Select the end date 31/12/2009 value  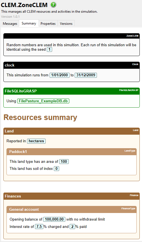[86, 75]
